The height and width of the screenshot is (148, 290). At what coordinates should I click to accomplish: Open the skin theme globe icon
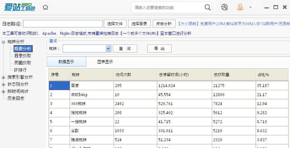[x=224, y=7]
